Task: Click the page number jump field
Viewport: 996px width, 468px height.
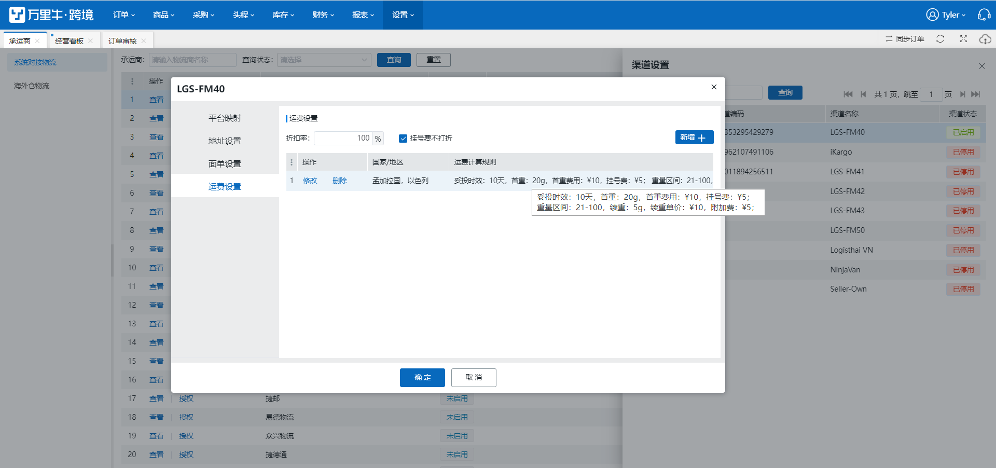Action: [931, 94]
